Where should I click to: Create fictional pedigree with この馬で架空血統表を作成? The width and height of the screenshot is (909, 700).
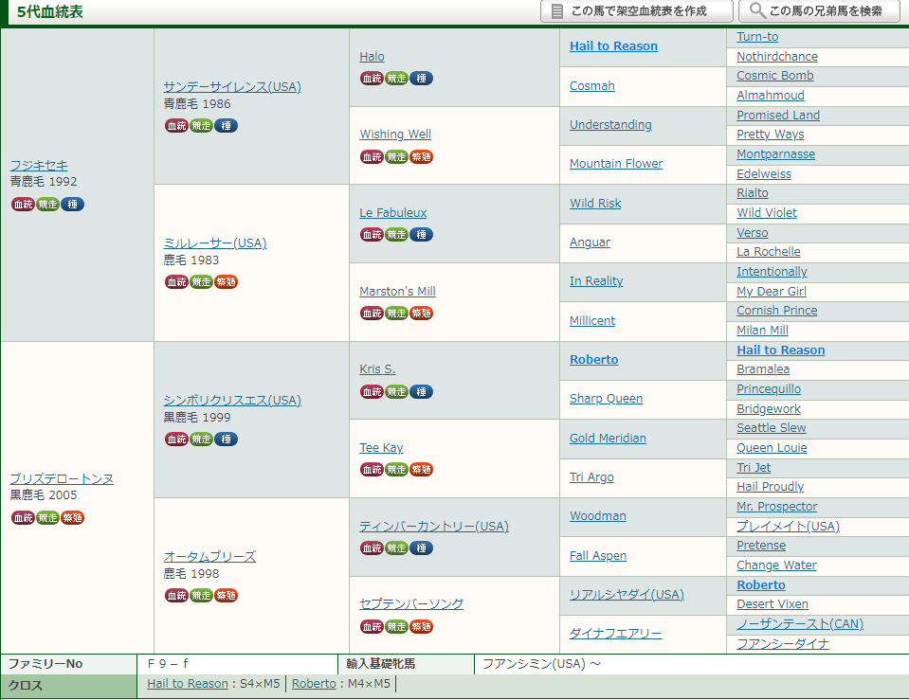[x=637, y=11]
